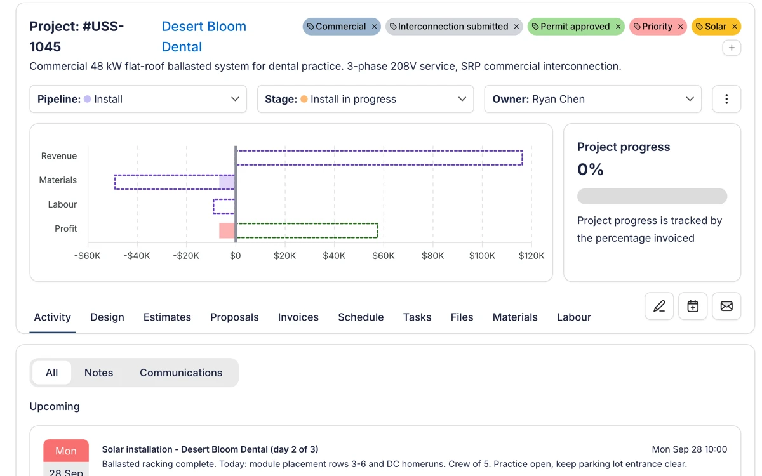Click the Solar tag label
Image resolution: width=762 pixels, height=476 pixels.
point(716,27)
